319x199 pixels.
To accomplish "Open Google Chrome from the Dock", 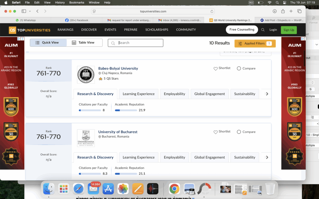I will point(174,188).
